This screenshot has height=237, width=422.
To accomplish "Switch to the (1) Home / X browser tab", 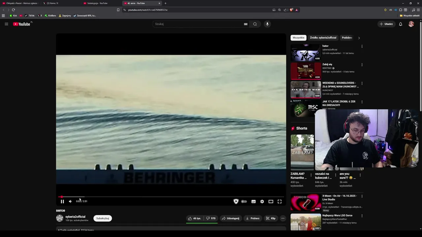I will 61,3.
